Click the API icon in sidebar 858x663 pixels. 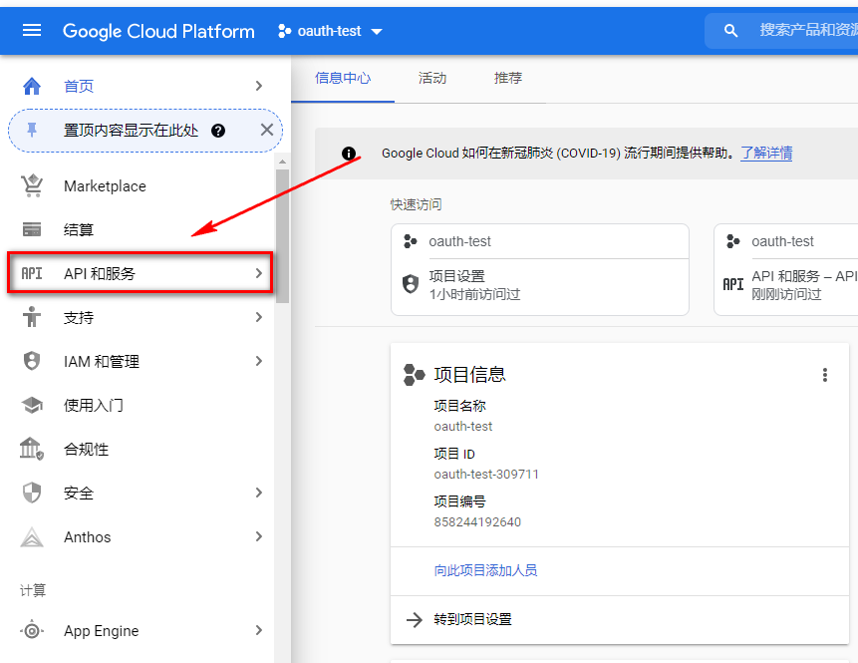pos(32,273)
